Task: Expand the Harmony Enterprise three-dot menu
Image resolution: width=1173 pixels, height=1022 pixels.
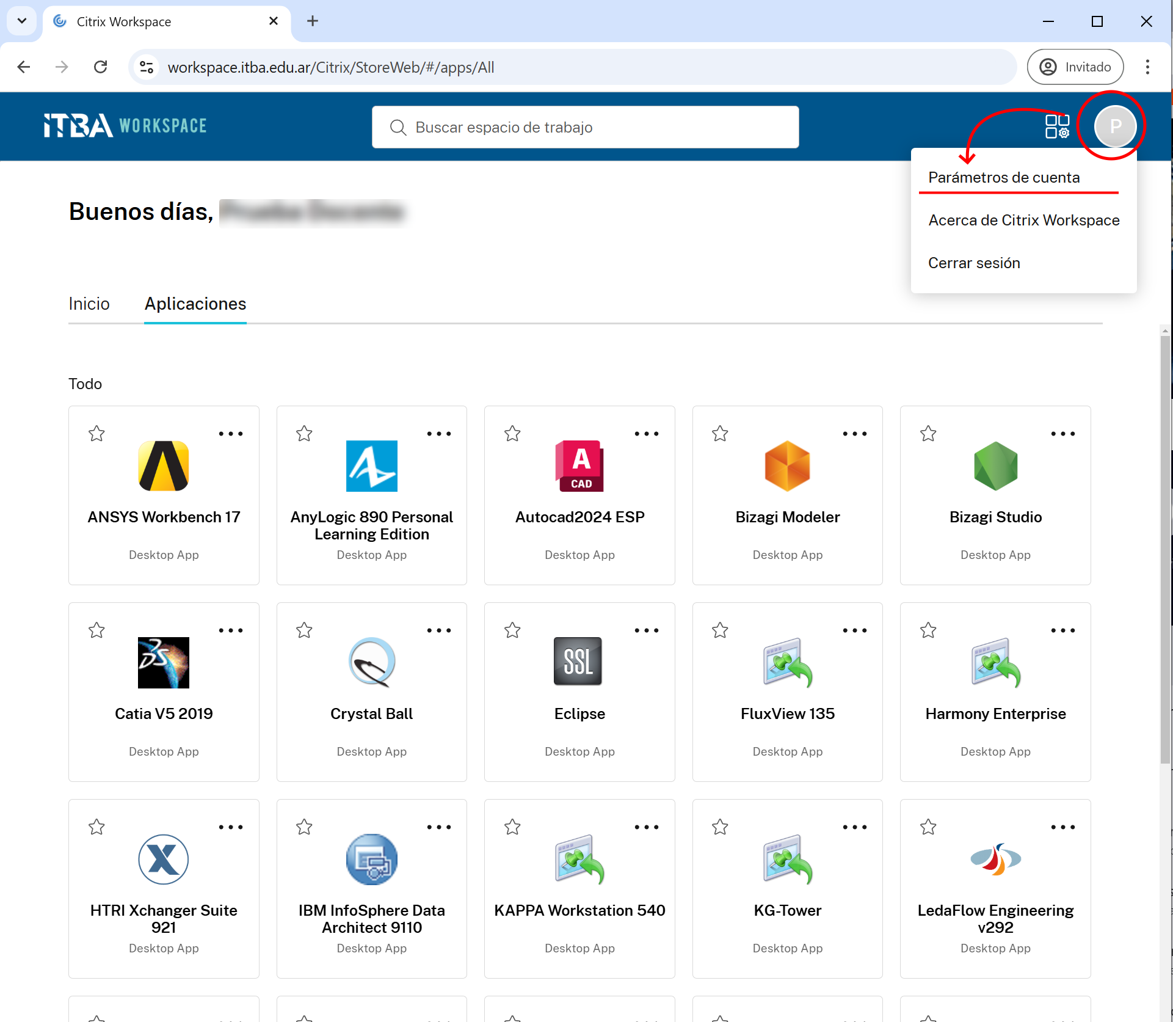Action: (x=1062, y=630)
